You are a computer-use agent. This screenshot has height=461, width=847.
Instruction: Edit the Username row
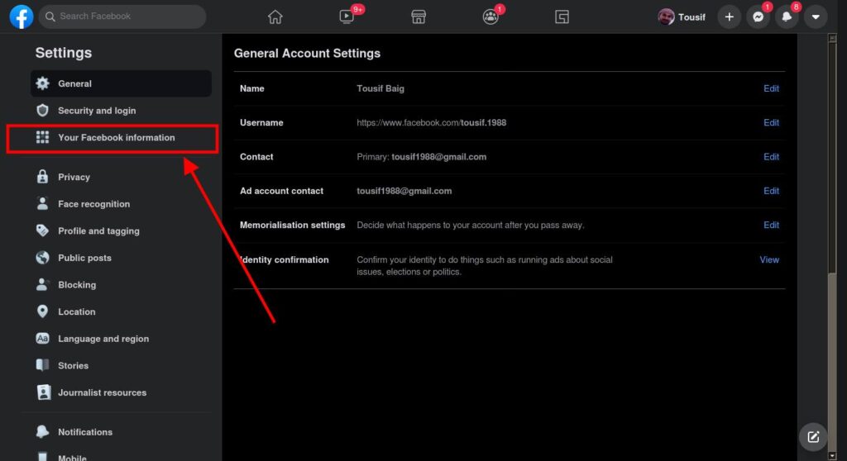pos(771,122)
